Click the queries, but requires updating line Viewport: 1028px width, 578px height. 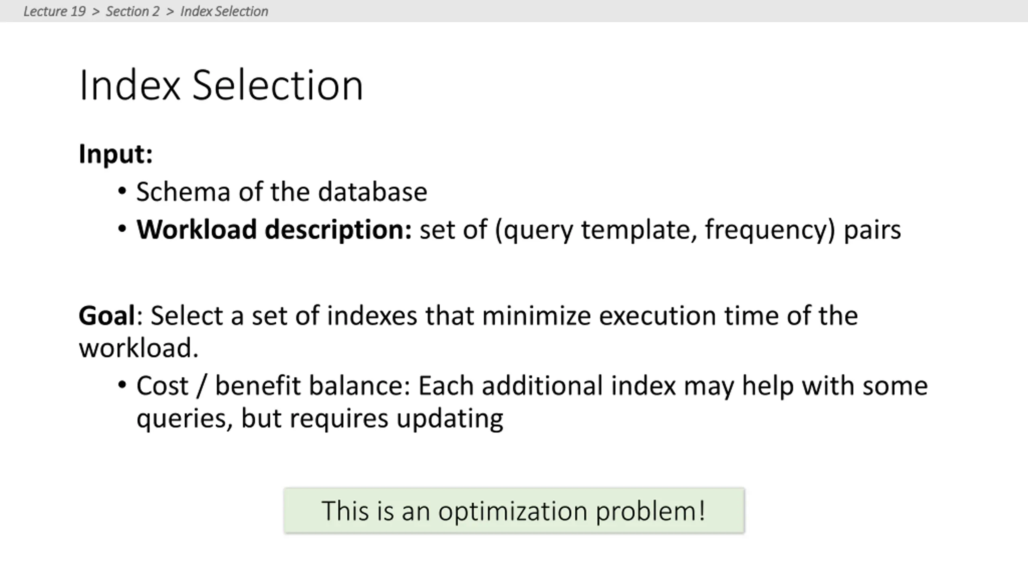coord(320,419)
